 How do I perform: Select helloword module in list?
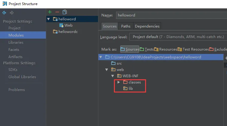tap(72, 19)
